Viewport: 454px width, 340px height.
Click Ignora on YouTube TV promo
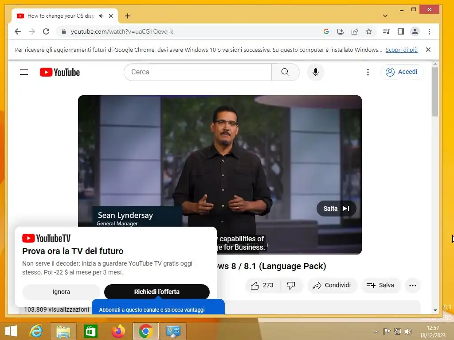(x=61, y=292)
